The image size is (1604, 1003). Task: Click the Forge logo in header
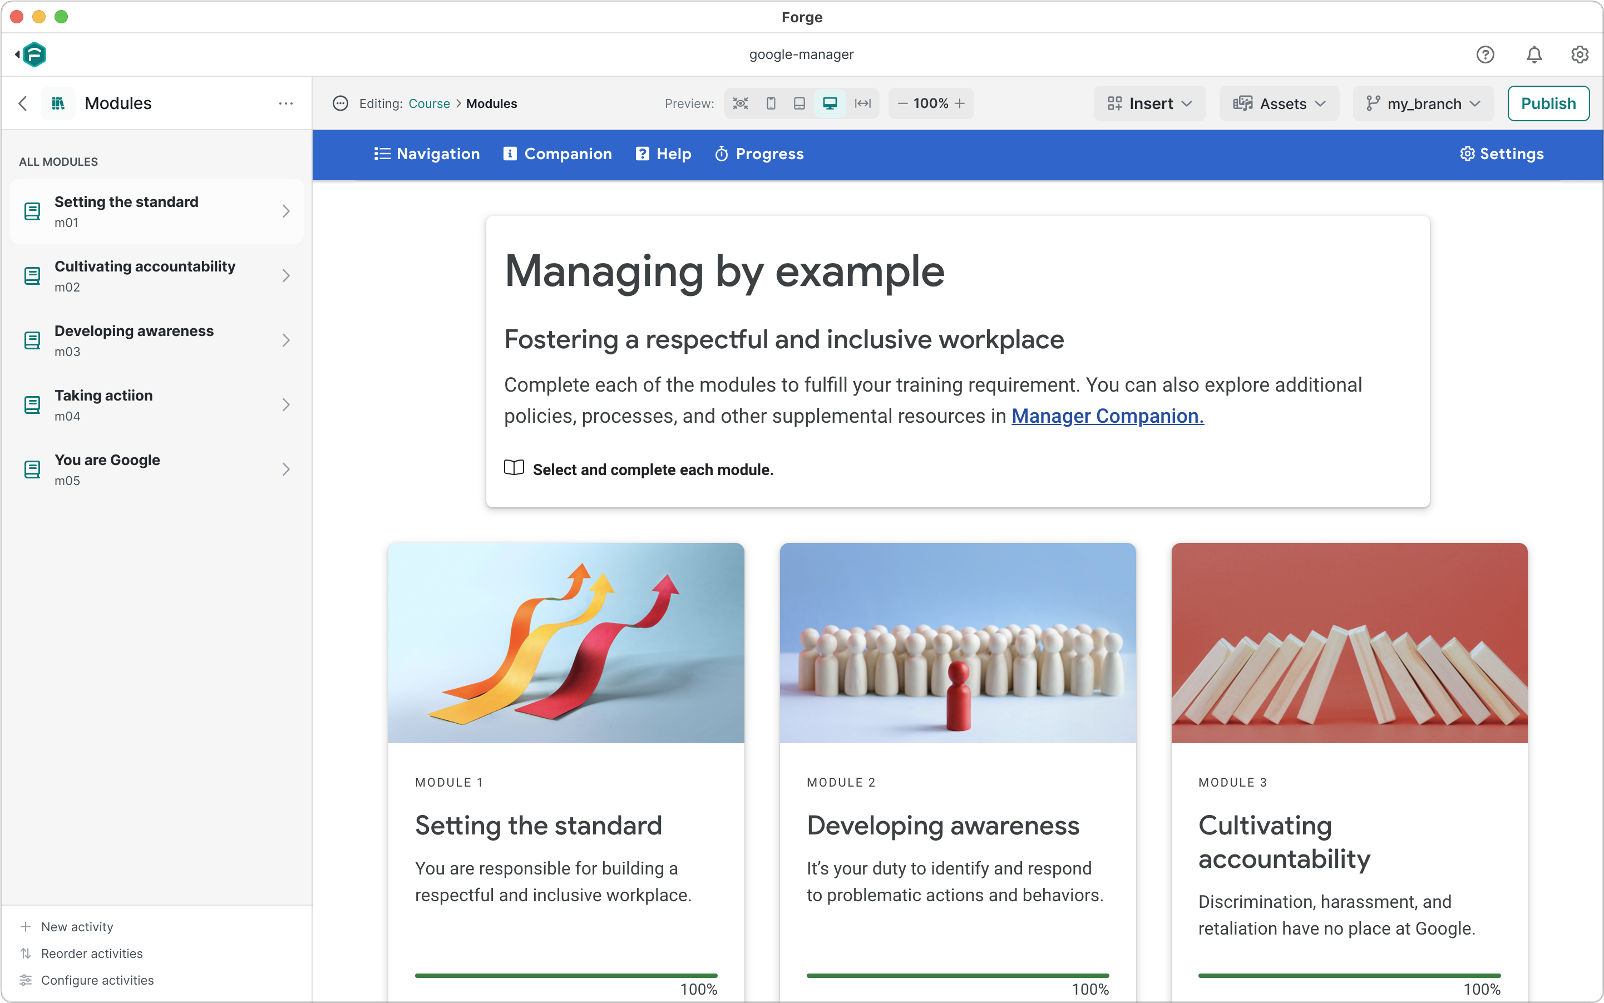point(34,55)
